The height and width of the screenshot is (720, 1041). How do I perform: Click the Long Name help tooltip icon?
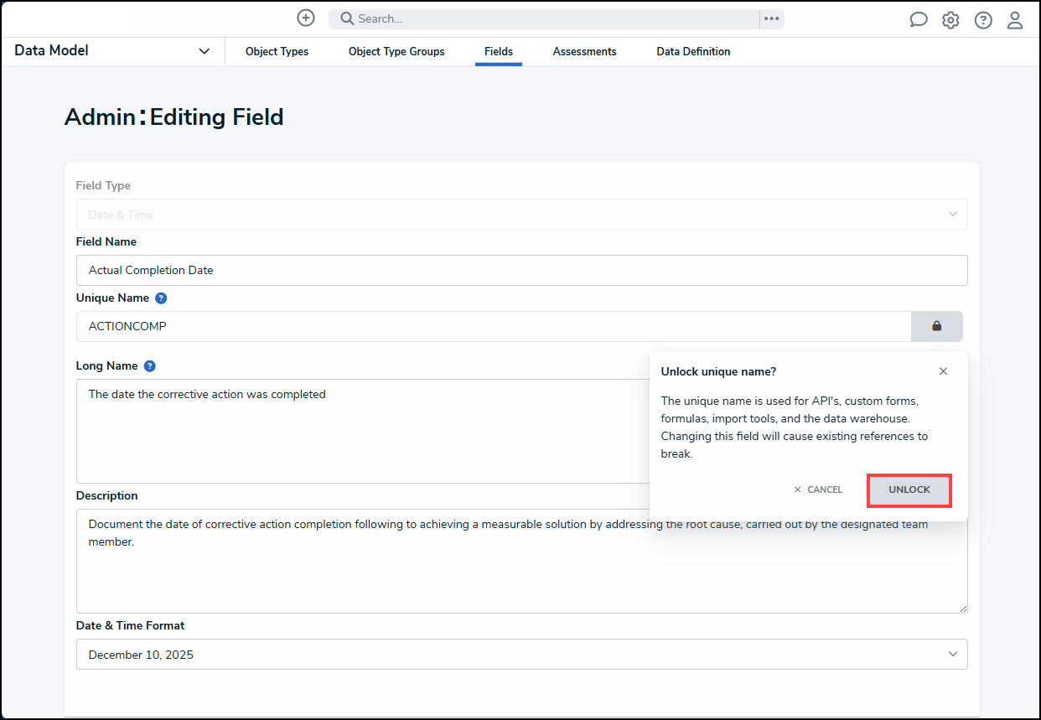point(149,366)
